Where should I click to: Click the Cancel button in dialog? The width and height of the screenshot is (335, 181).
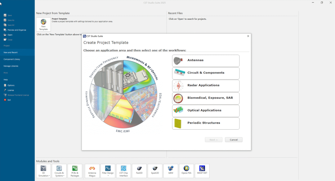tap(234, 140)
